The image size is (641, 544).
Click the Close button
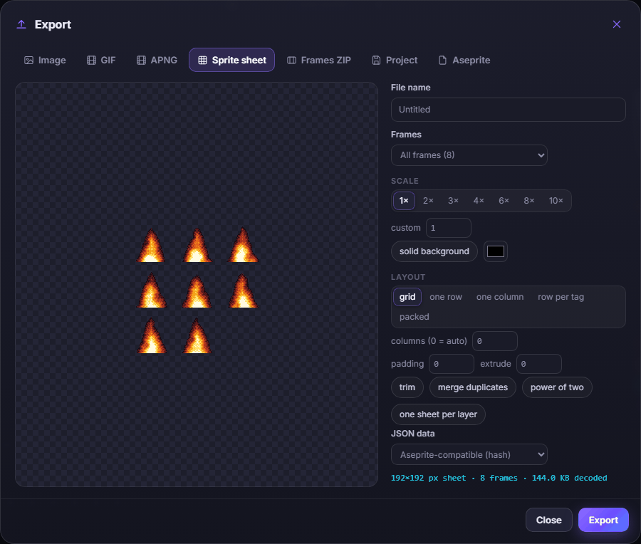coord(548,520)
